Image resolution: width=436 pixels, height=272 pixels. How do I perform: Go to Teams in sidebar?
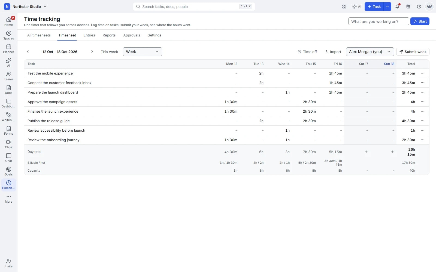8,76
